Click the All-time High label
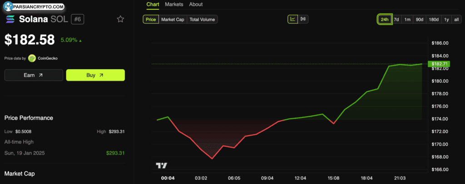Image resolution: width=465 pixels, height=184 pixels. 19,142
